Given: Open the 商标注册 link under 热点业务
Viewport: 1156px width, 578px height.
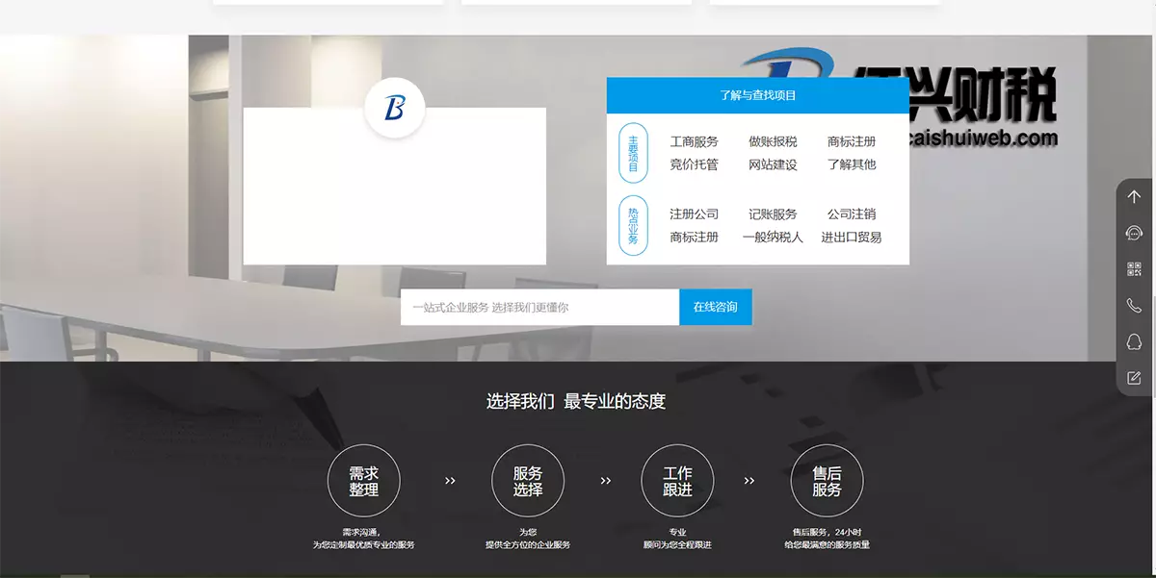Looking at the screenshot, I should click(x=695, y=237).
